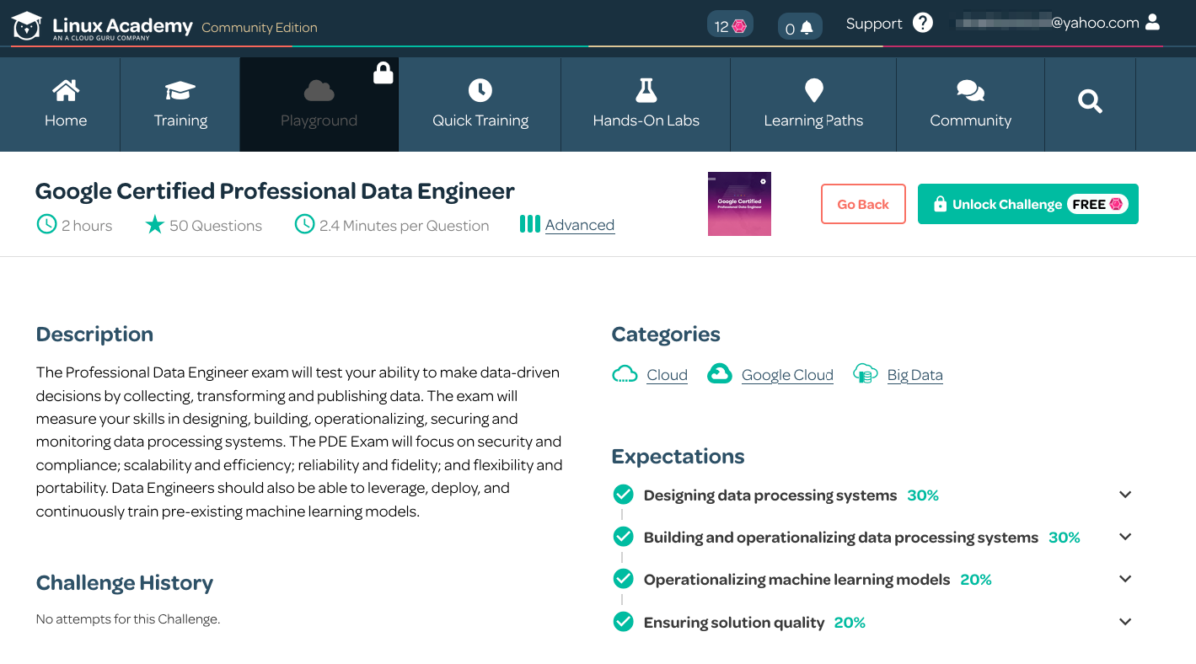Click the Support question mark icon
The width and height of the screenshot is (1196, 664).
pyautogui.click(x=923, y=24)
